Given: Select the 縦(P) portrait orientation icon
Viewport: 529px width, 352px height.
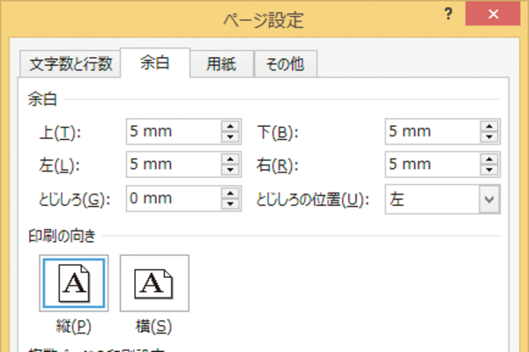Looking at the screenshot, I should coord(73,283).
